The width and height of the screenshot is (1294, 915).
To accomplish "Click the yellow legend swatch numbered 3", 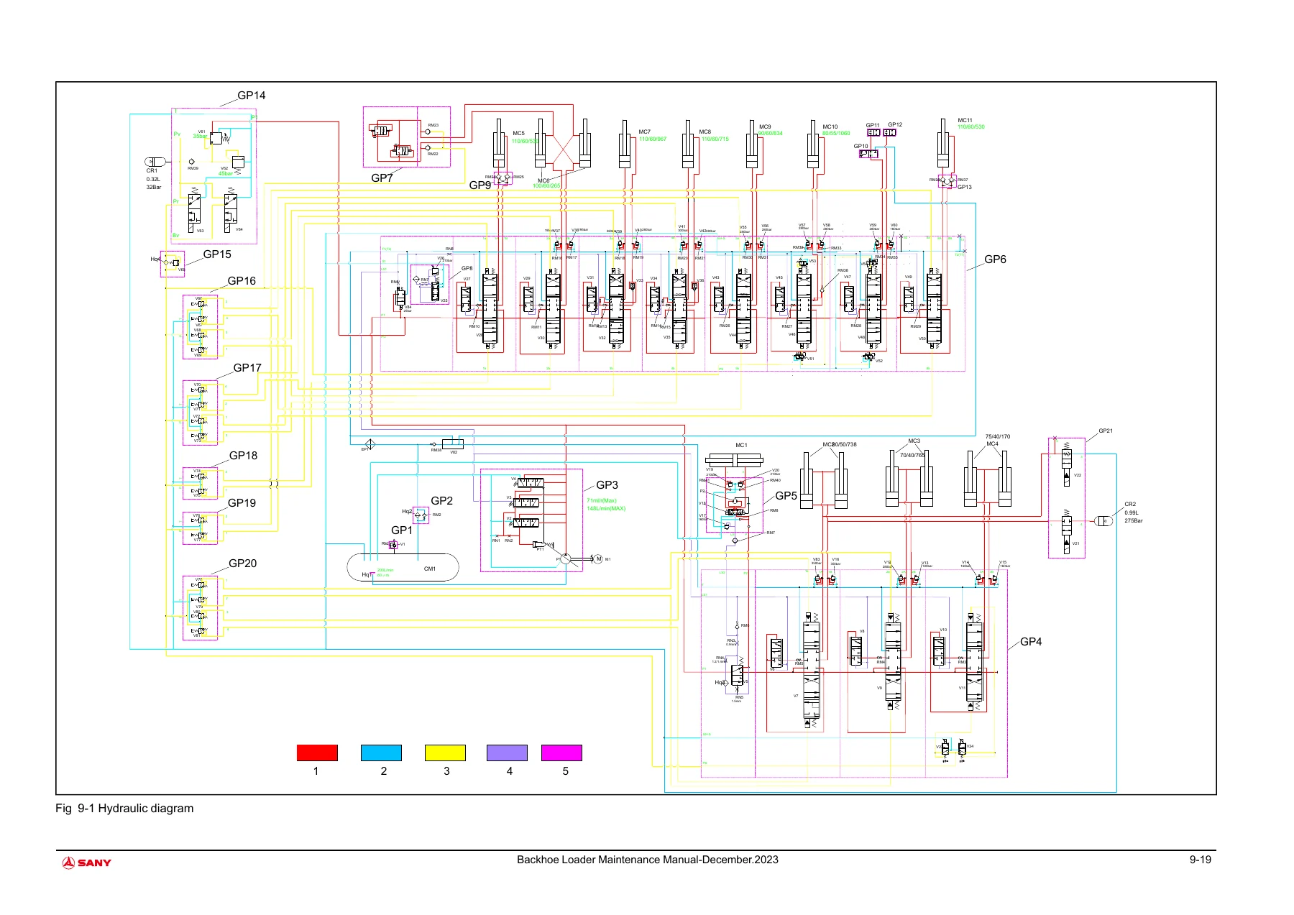I will pos(445,753).
